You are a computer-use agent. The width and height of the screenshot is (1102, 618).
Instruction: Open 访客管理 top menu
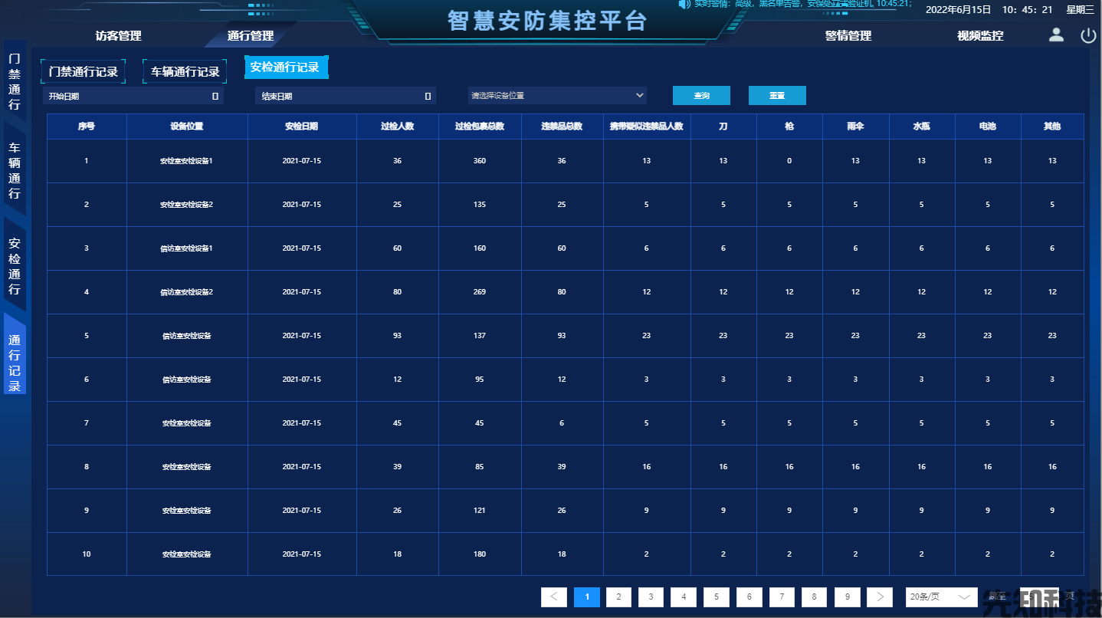pyautogui.click(x=118, y=36)
